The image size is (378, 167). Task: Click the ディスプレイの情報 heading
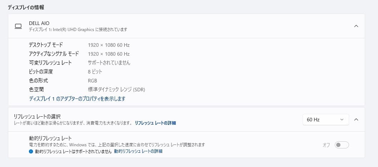coord(28,7)
